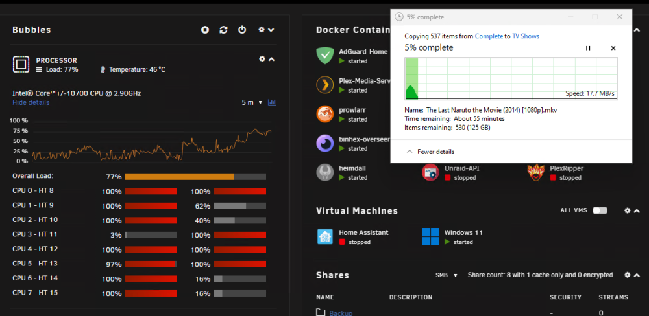Click the Hide details link
This screenshot has width=649, height=316.
point(31,102)
